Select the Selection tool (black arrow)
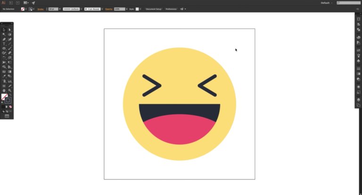The width and height of the screenshot is (362, 195). click(x=4, y=30)
